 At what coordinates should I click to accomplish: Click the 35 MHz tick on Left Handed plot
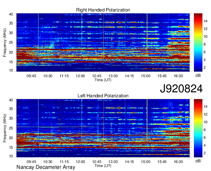click(11, 109)
